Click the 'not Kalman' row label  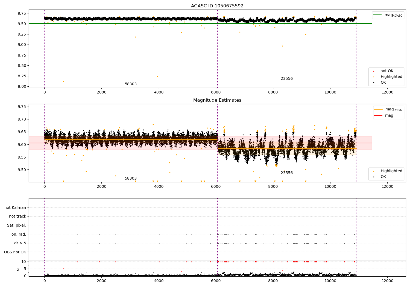pyautogui.click(x=15, y=207)
